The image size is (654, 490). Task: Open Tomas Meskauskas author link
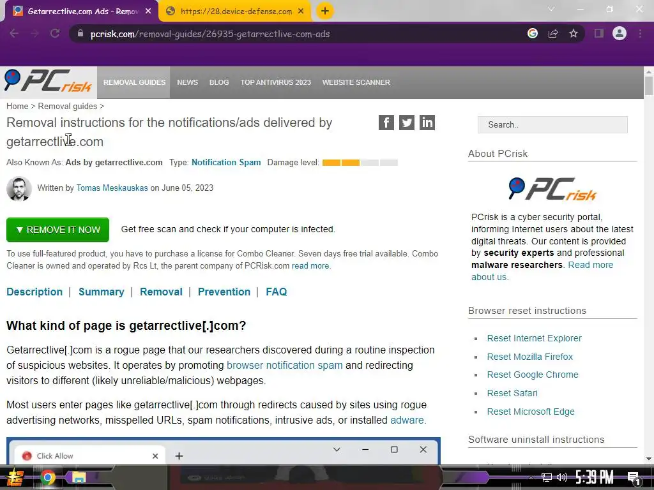point(112,188)
